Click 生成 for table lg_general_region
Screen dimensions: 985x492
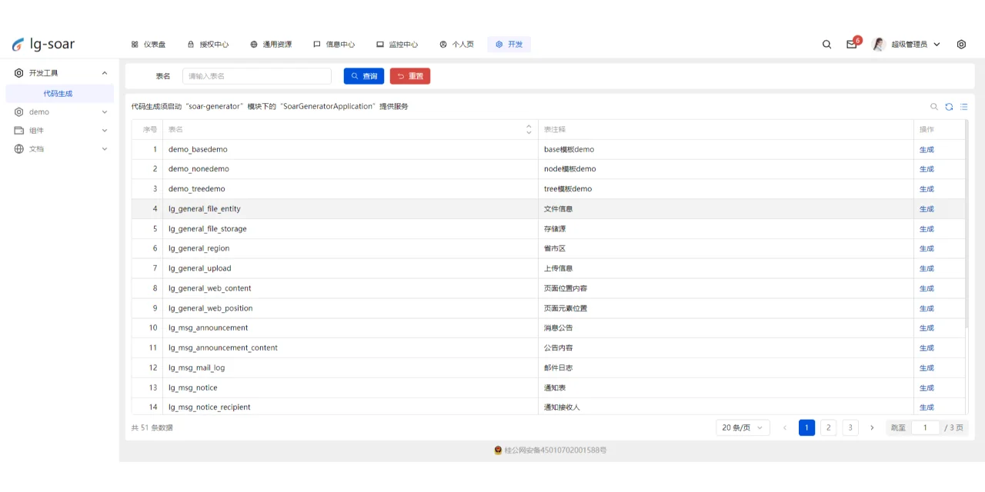tap(927, 248)
